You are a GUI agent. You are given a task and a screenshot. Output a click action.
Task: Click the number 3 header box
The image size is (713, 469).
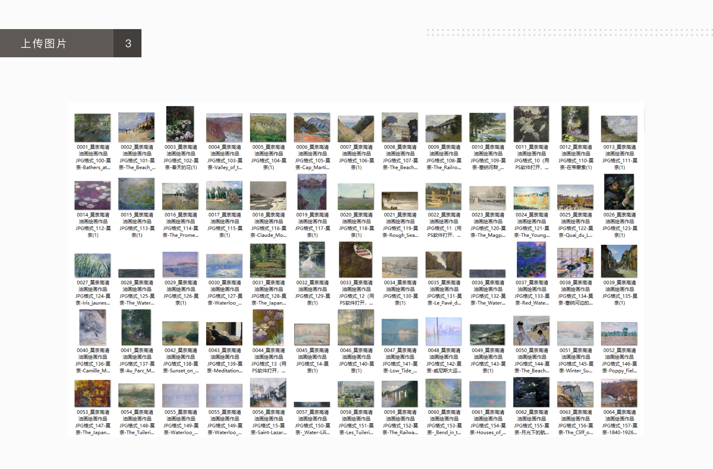[128, 43]
